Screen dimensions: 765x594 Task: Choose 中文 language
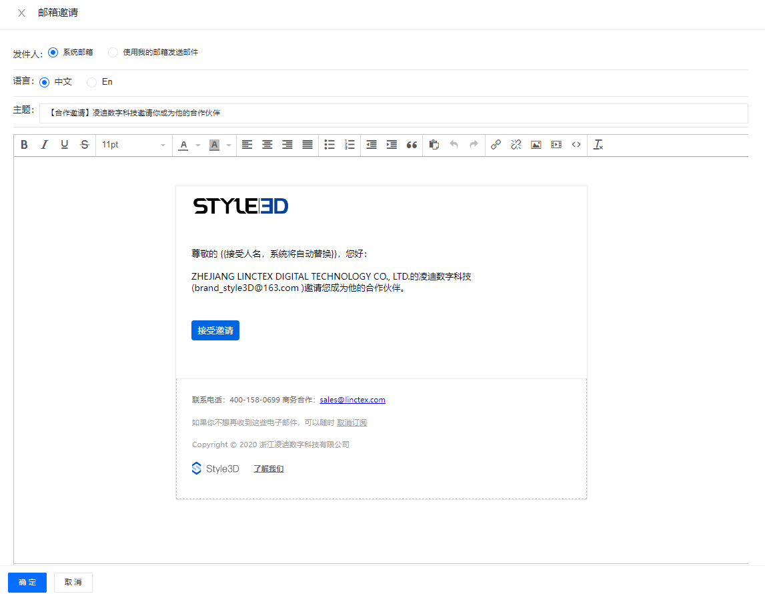click(45, 82)
